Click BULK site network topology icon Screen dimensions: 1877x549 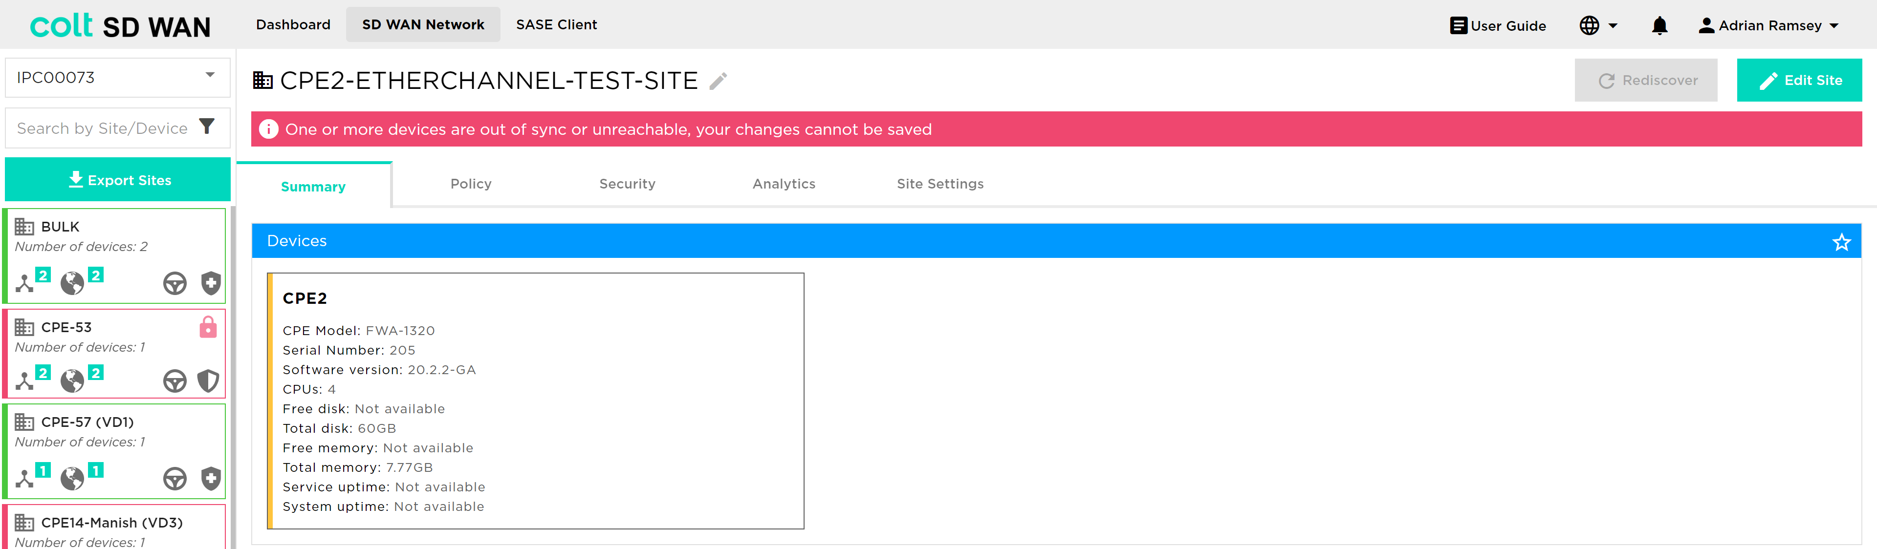(x=25, y=282)
